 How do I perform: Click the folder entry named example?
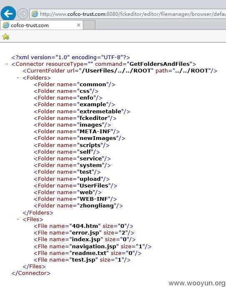[x=75, y=105]
